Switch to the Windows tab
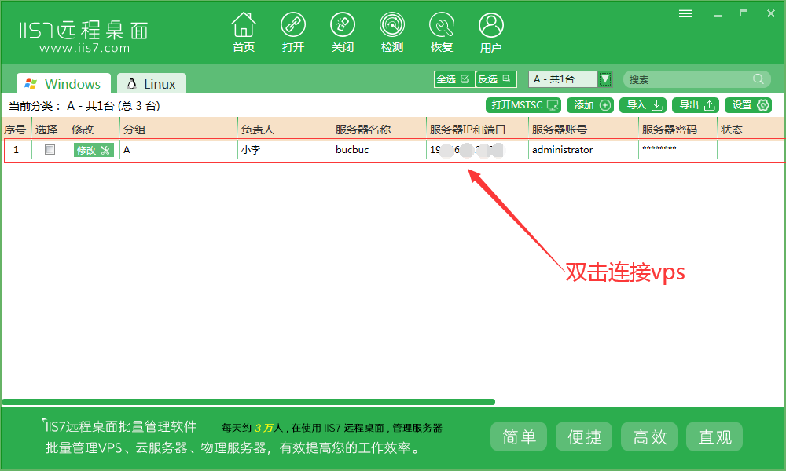 tap(63, 83)
